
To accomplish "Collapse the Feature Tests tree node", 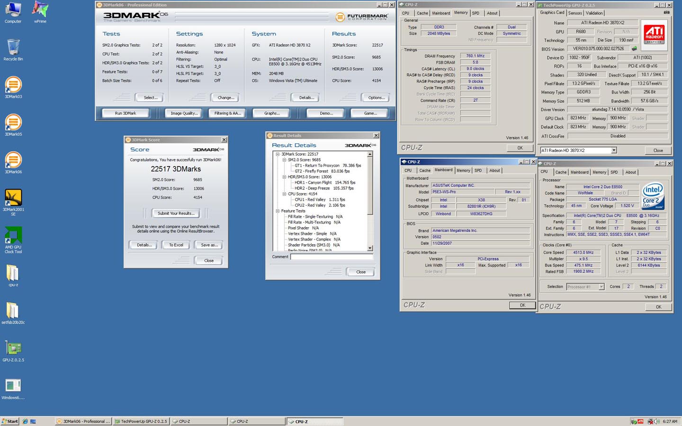I will [x=278, y=211].
